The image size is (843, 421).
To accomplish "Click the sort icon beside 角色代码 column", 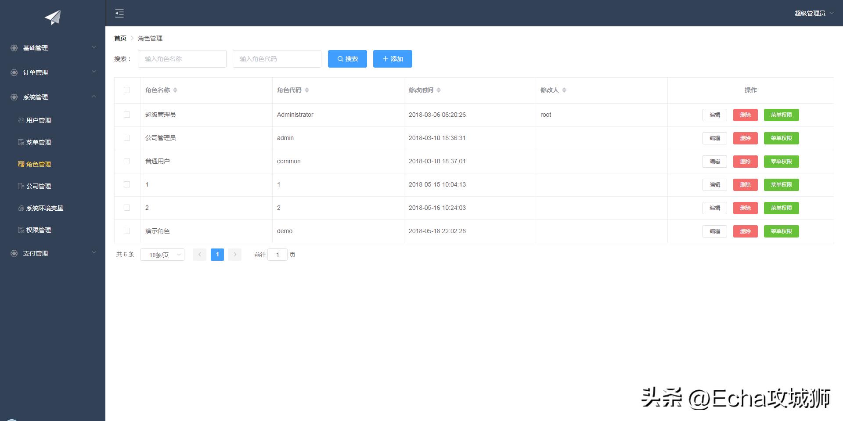I will pos(307,90).
